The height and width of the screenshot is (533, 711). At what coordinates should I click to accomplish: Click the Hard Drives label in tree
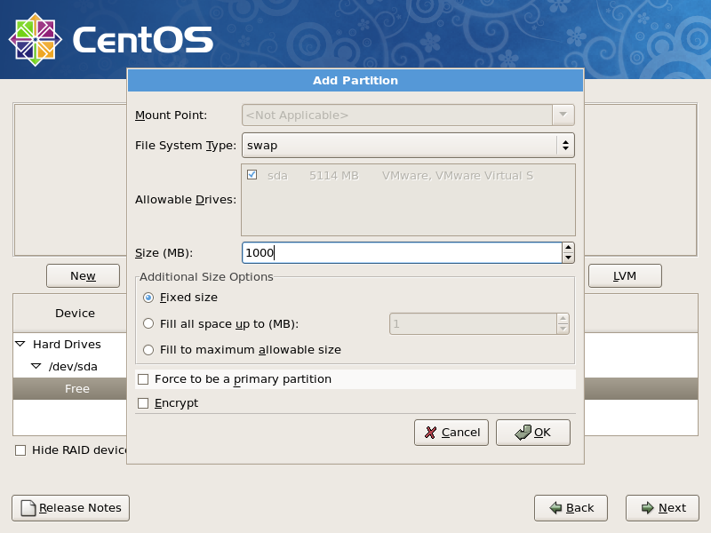[x=68, y=345]
